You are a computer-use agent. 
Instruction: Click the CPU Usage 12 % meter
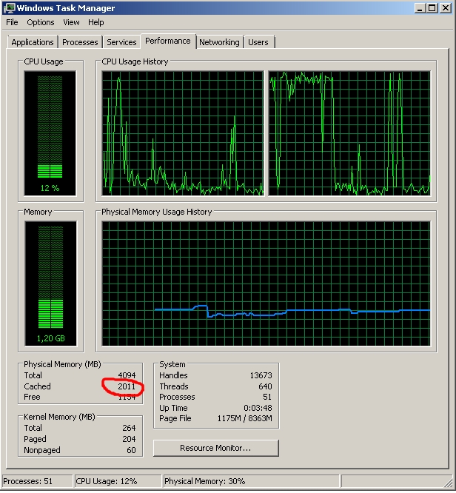(50, 133)
